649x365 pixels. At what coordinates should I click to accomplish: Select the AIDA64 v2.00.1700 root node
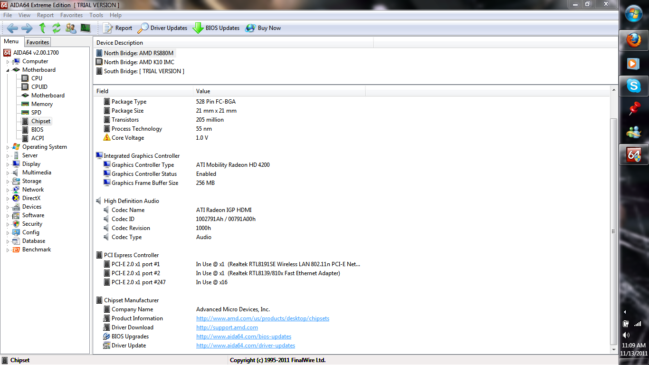[x=36, y=53]
